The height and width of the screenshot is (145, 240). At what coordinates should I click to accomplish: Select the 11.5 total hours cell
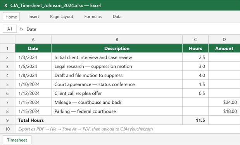[x=195, y=120]
